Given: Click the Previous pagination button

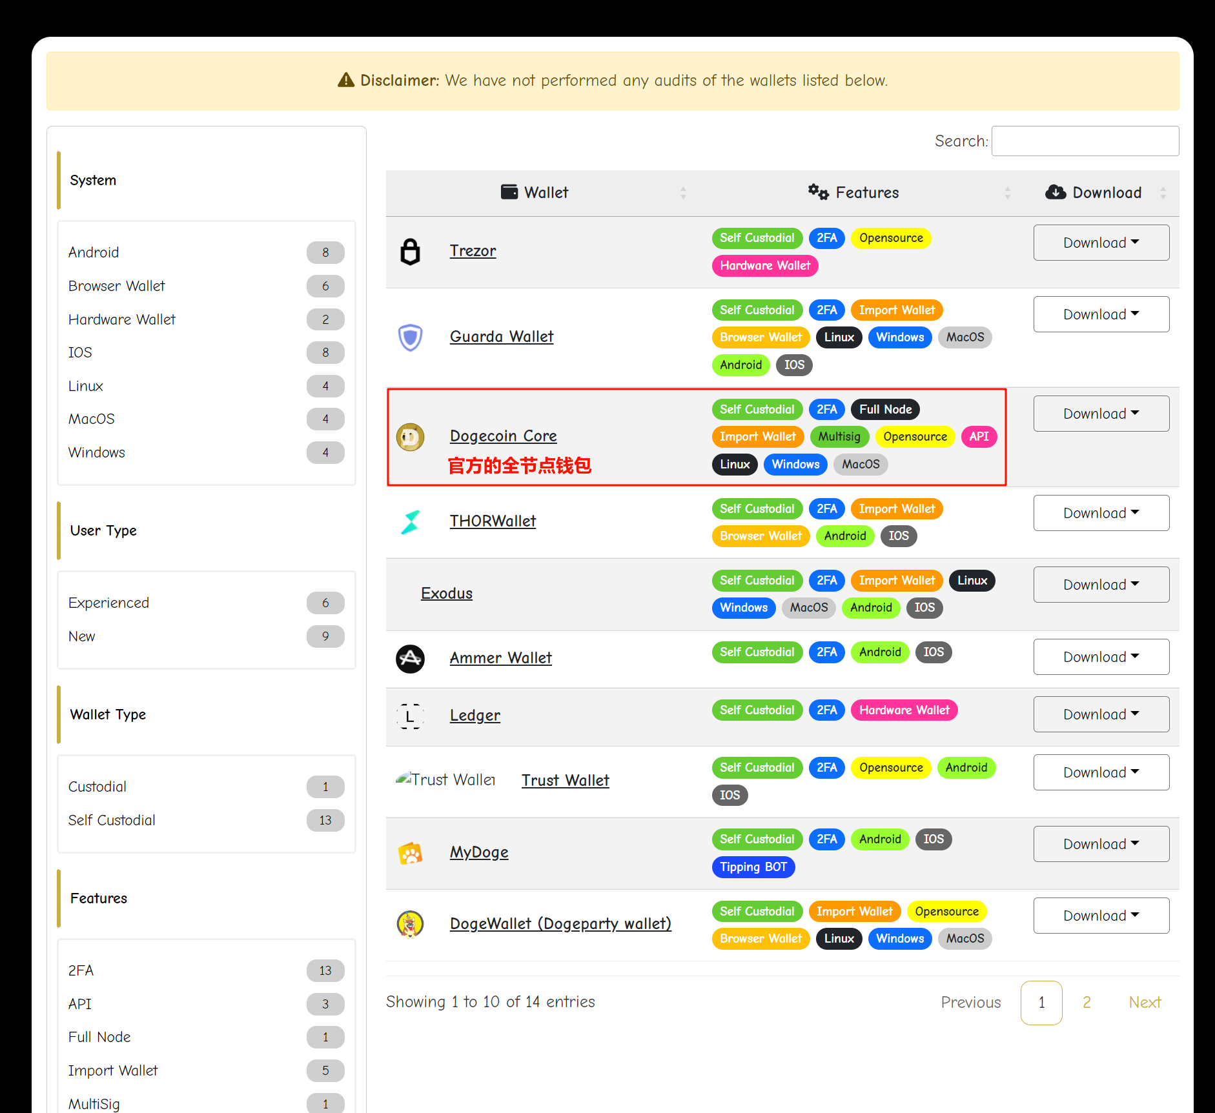Looking at the screenshot, I should pos(970,1003).
